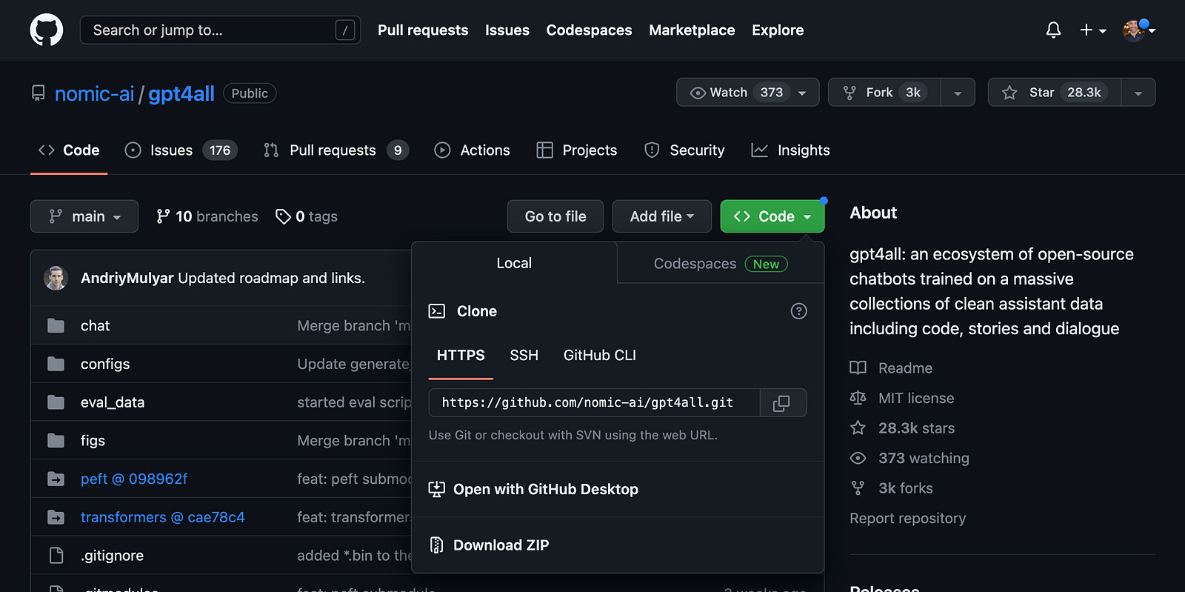The height and width of the screenshot is (592, 1185).
Task: Open Codespaces in the top navigation
Action: coord(589,30)
